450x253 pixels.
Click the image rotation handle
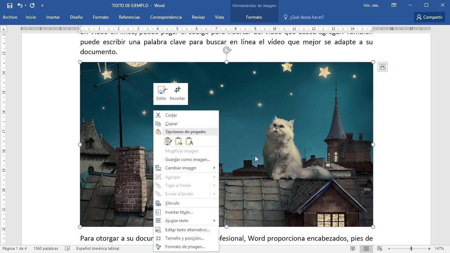(x=227, y=50)
